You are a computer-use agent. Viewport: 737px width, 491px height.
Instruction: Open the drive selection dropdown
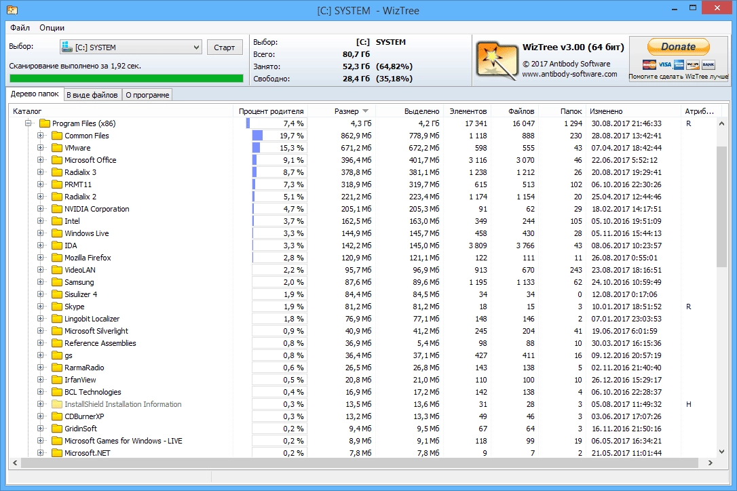[x=196, y=47]
